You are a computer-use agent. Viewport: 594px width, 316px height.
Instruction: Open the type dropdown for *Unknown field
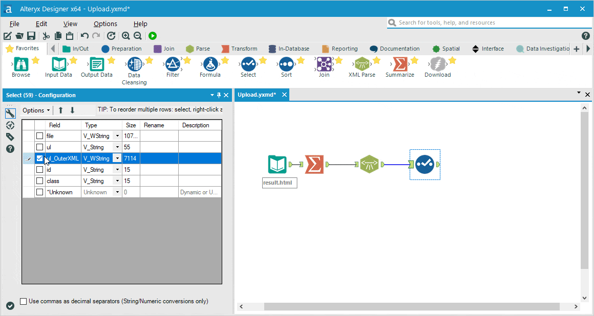coord(117,192)
